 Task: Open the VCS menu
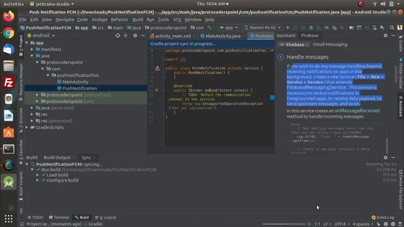177,20
